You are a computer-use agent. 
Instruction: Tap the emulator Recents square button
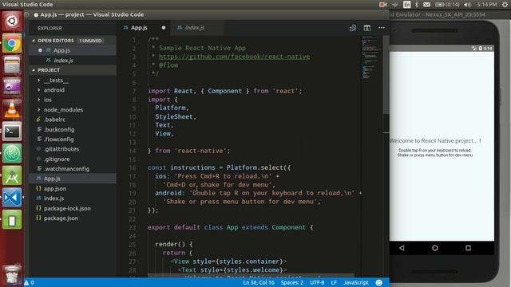point(468,248)
